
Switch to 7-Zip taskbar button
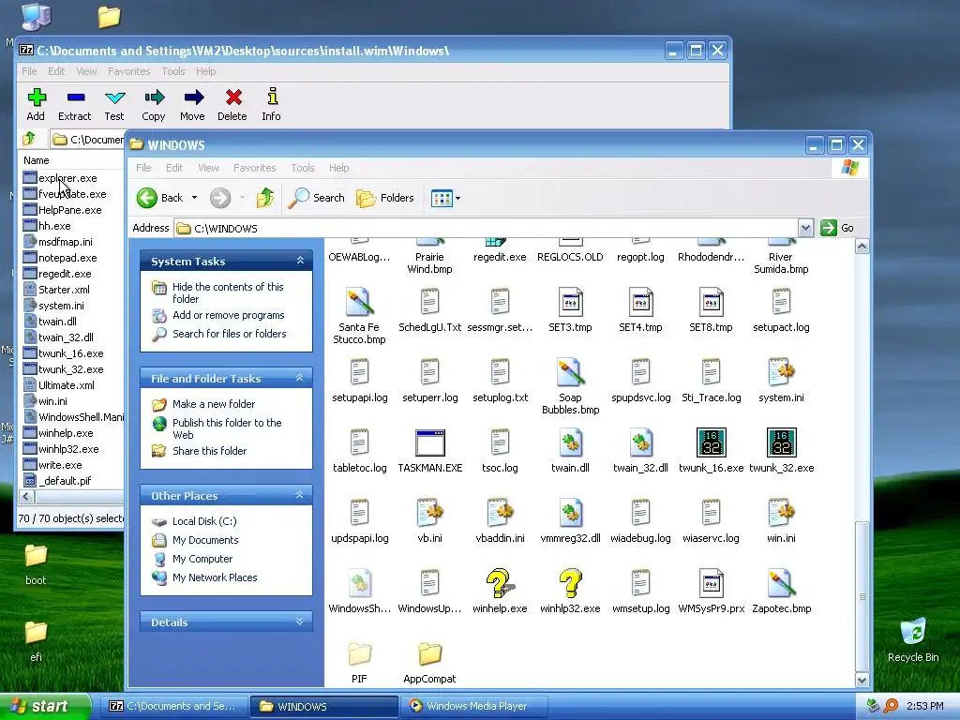tap(173, 706)
